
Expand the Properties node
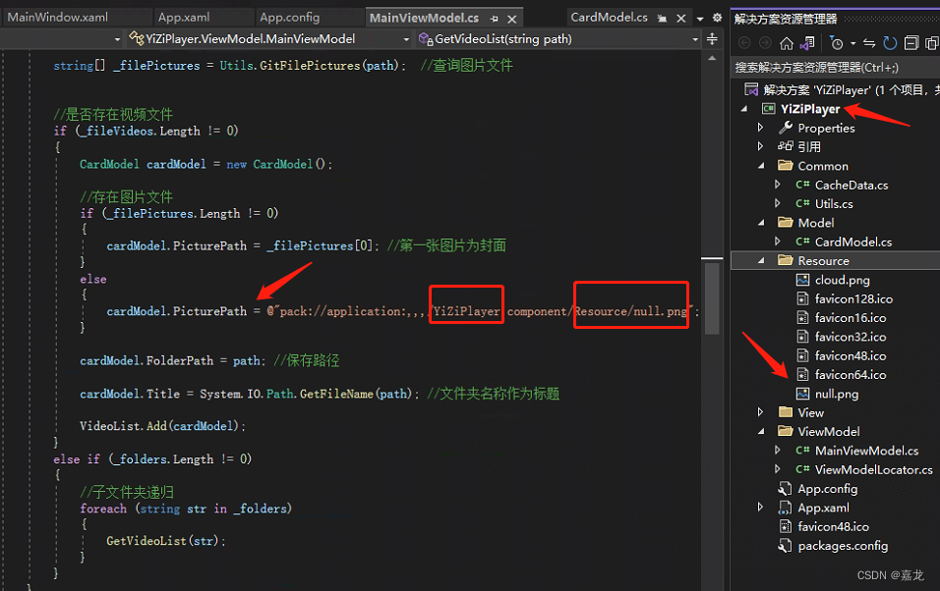pyautogui.click(x=761, y=128)
